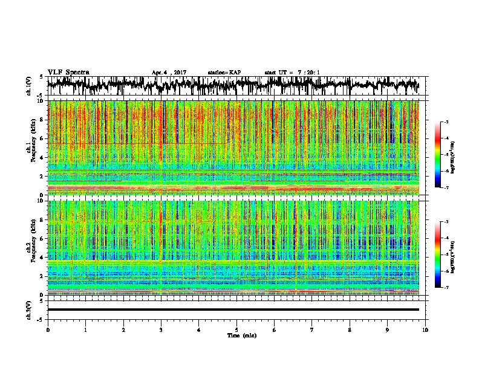Click the "8" tick on the Time axis
Image resolution: width=479 pixels, height=370 pixels.
pos(350,330)
